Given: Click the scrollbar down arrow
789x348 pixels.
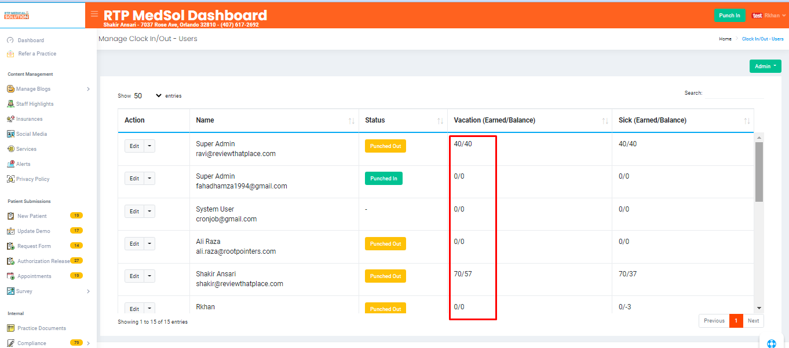Looking at the screenshot, I should (759, 309).
